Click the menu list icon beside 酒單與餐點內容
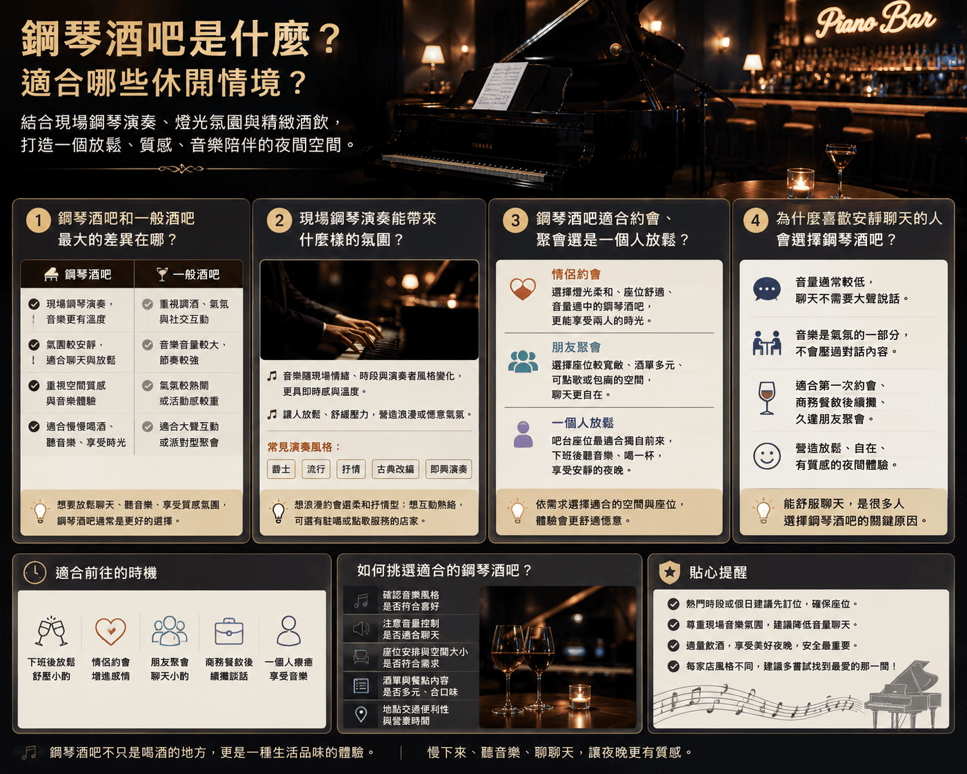 coord(361,686)
